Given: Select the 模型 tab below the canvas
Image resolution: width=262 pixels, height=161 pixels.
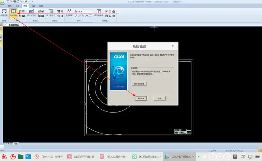Looking at the screenshot, I should [x=16, y=144].
